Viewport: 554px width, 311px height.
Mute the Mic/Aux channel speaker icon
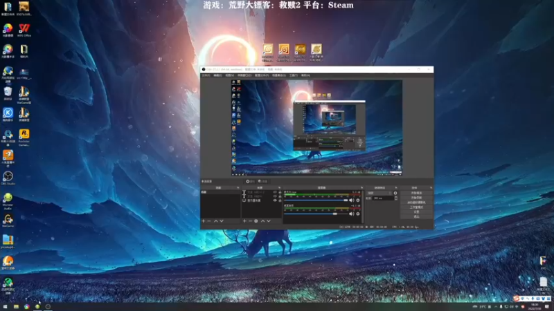(351, 200)
